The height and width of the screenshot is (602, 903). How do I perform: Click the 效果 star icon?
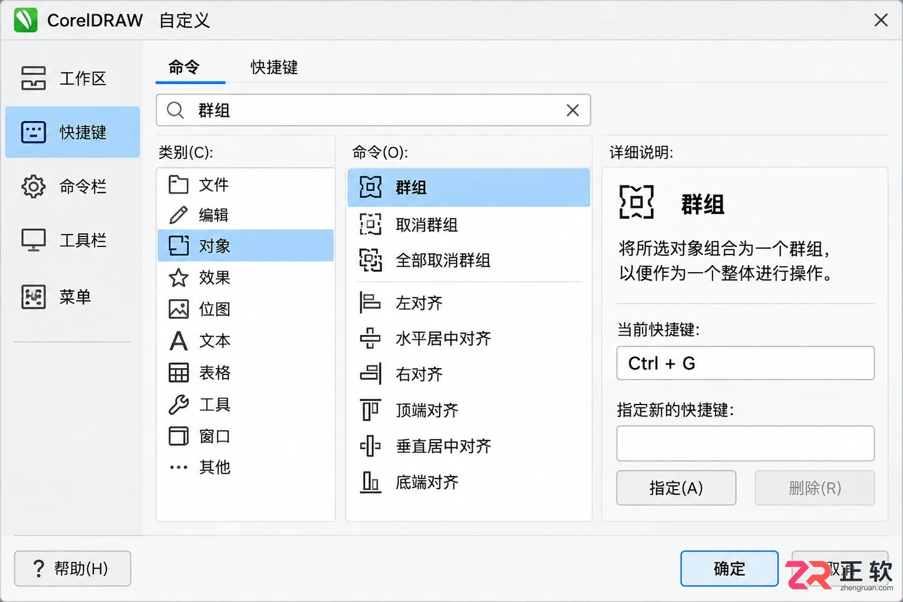coord(179,277)
